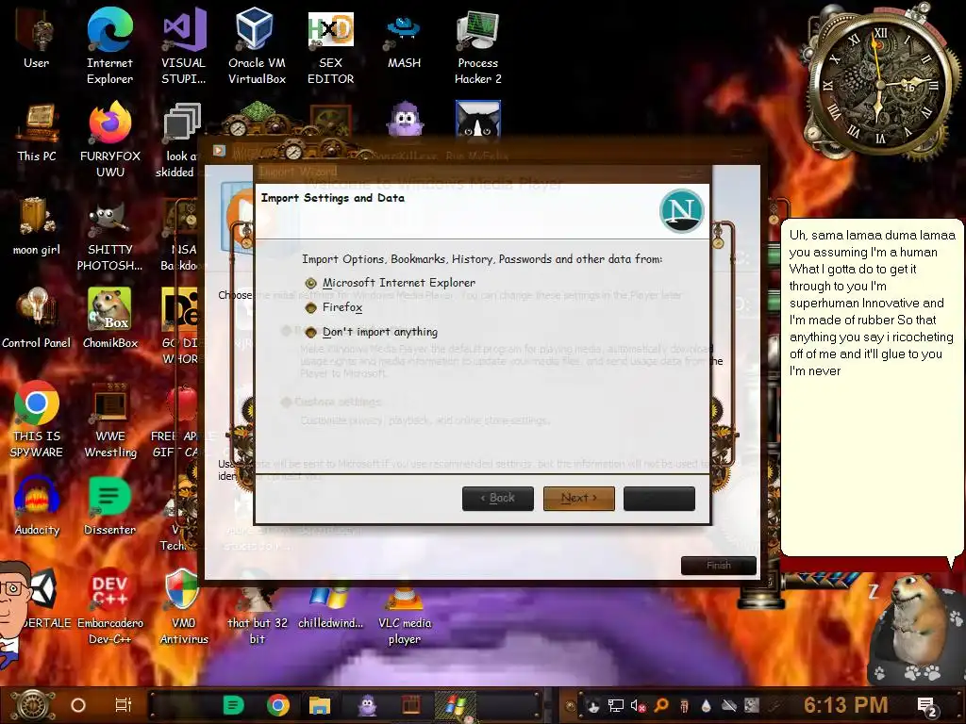Screen dimensions: 966x724
Task: Open the moon girl desktop icon
Action: tap(37, 226)
